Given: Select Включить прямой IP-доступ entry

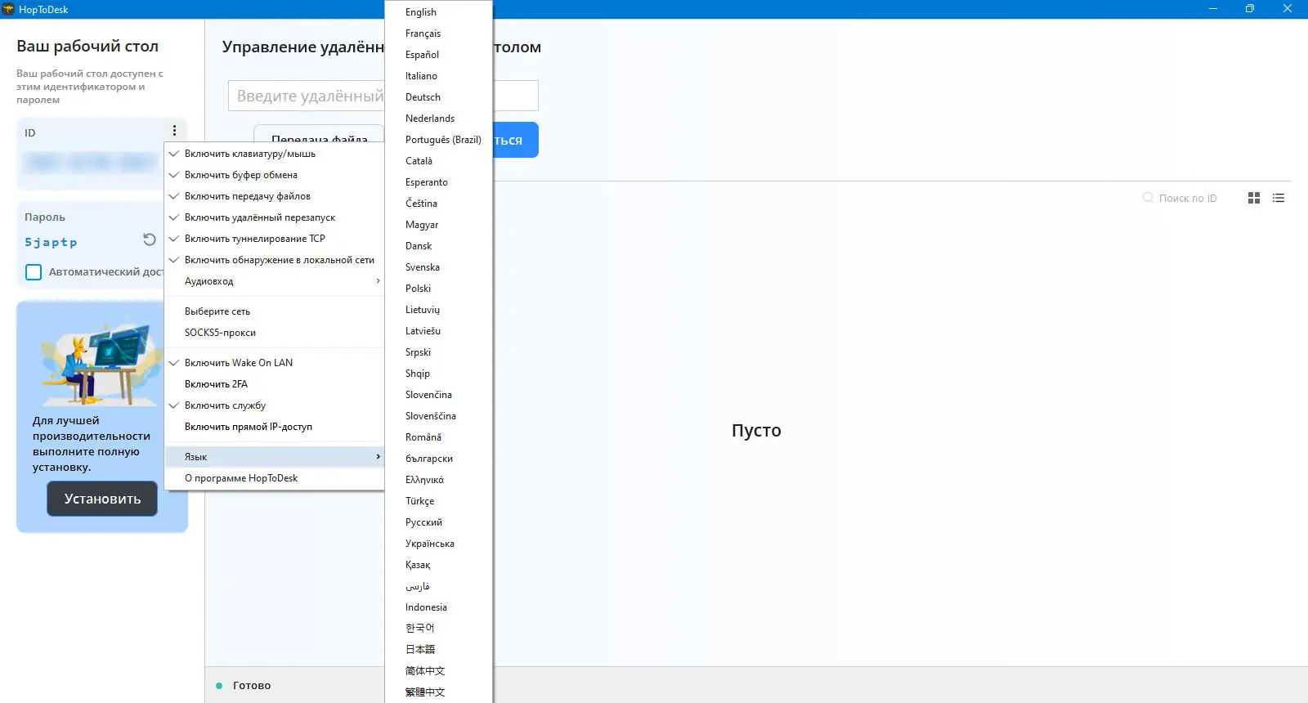Looking at the screenshot, I should pos(275,427).
